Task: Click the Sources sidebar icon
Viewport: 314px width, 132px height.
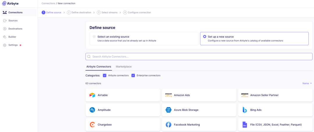Action: pyautogui.click(x=5, y=21)
